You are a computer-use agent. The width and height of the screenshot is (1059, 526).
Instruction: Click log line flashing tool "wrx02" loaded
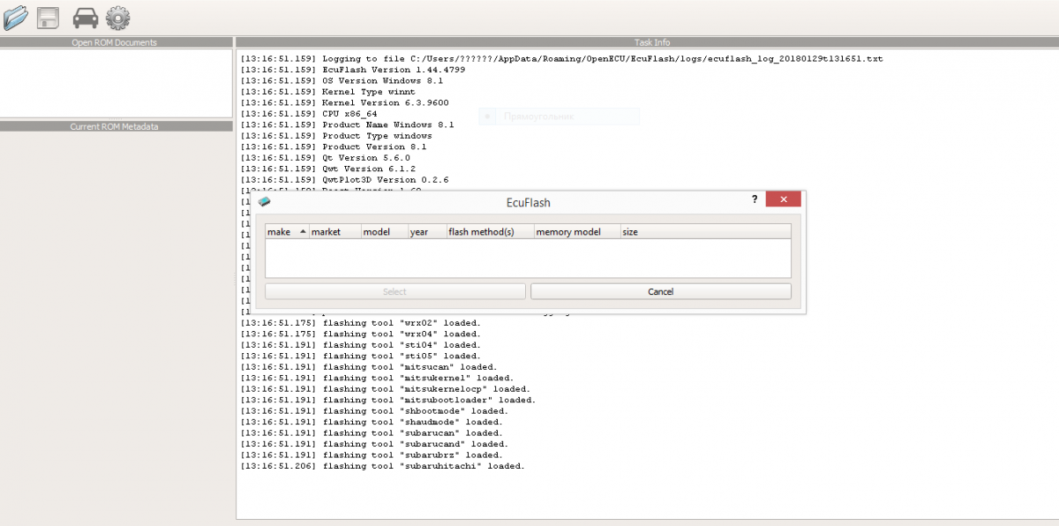pos(361,323)
